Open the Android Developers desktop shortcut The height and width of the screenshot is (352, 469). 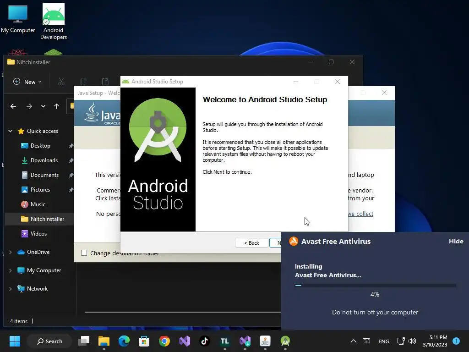click(x=54, y=22)
